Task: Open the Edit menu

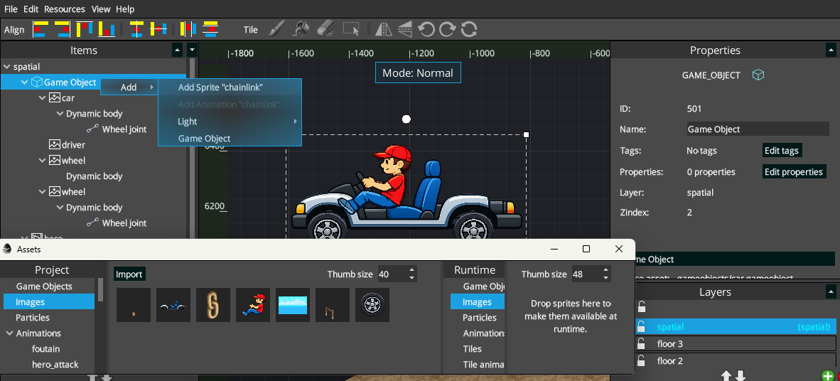Action: (x=31, y=9)
